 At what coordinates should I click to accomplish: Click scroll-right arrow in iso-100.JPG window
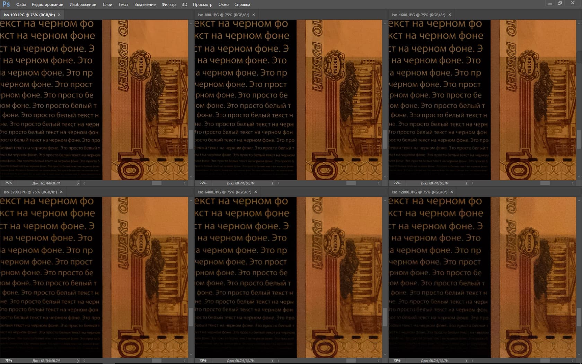pos(185,183)
